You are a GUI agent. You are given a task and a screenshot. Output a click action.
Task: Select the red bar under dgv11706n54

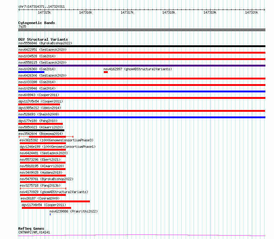pos(46,208)
